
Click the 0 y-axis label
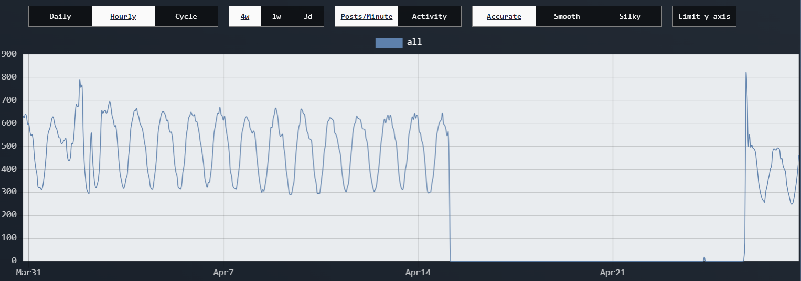click(14, 261)
